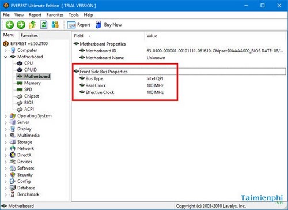Click the BIOS icon in tree
Image resolution: width=288 pixels, height=210 pixels.
20,103
